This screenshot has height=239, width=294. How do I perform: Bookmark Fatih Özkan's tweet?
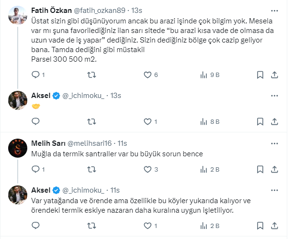click(x=260, y=75)
